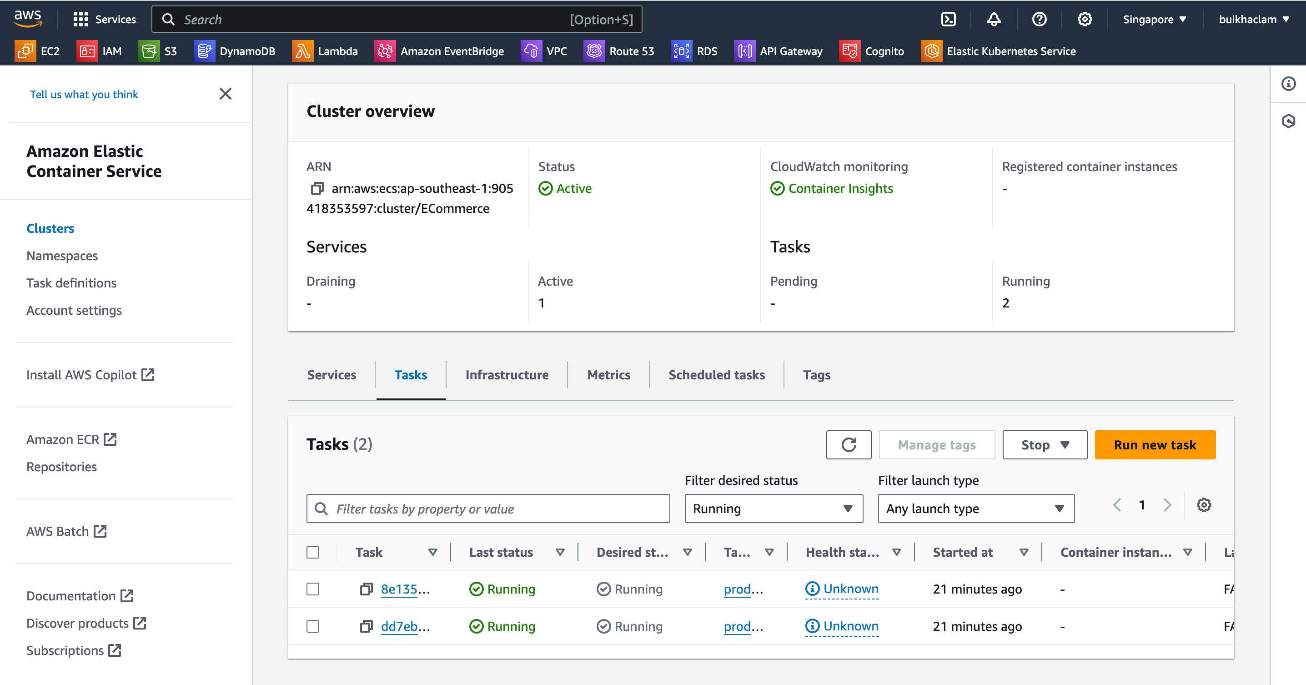Expand the Stop dropdown button
Screen dimensions: 1306x685
tap(1045, 445)
